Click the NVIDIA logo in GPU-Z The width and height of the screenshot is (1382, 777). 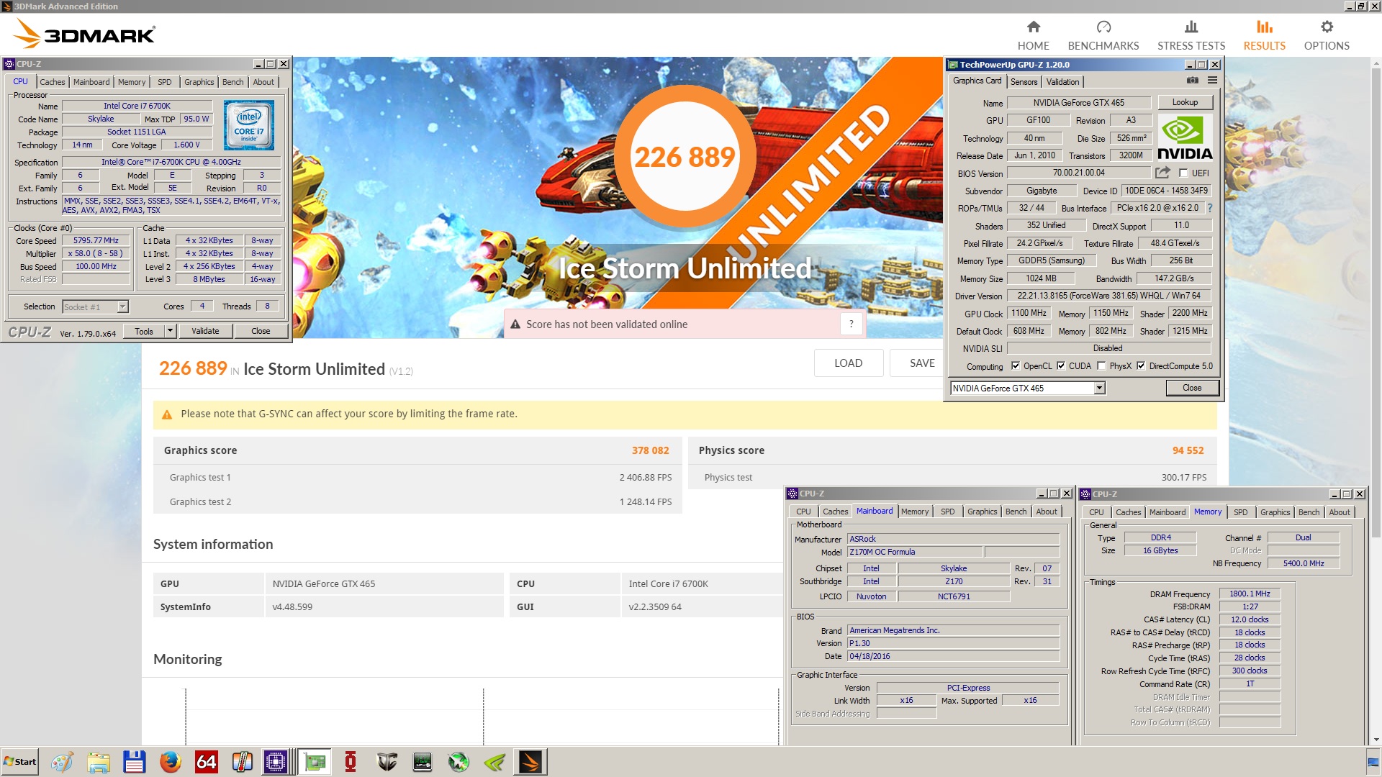[x=1185, y=138]
